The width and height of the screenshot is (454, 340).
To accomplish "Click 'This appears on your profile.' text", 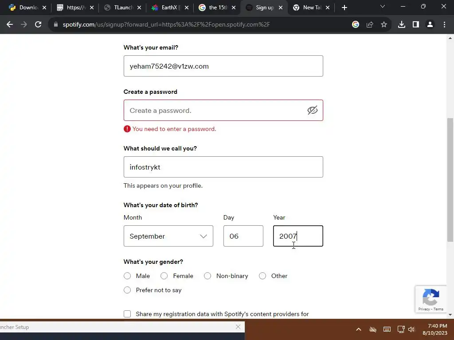I will (x=163, y=185).
